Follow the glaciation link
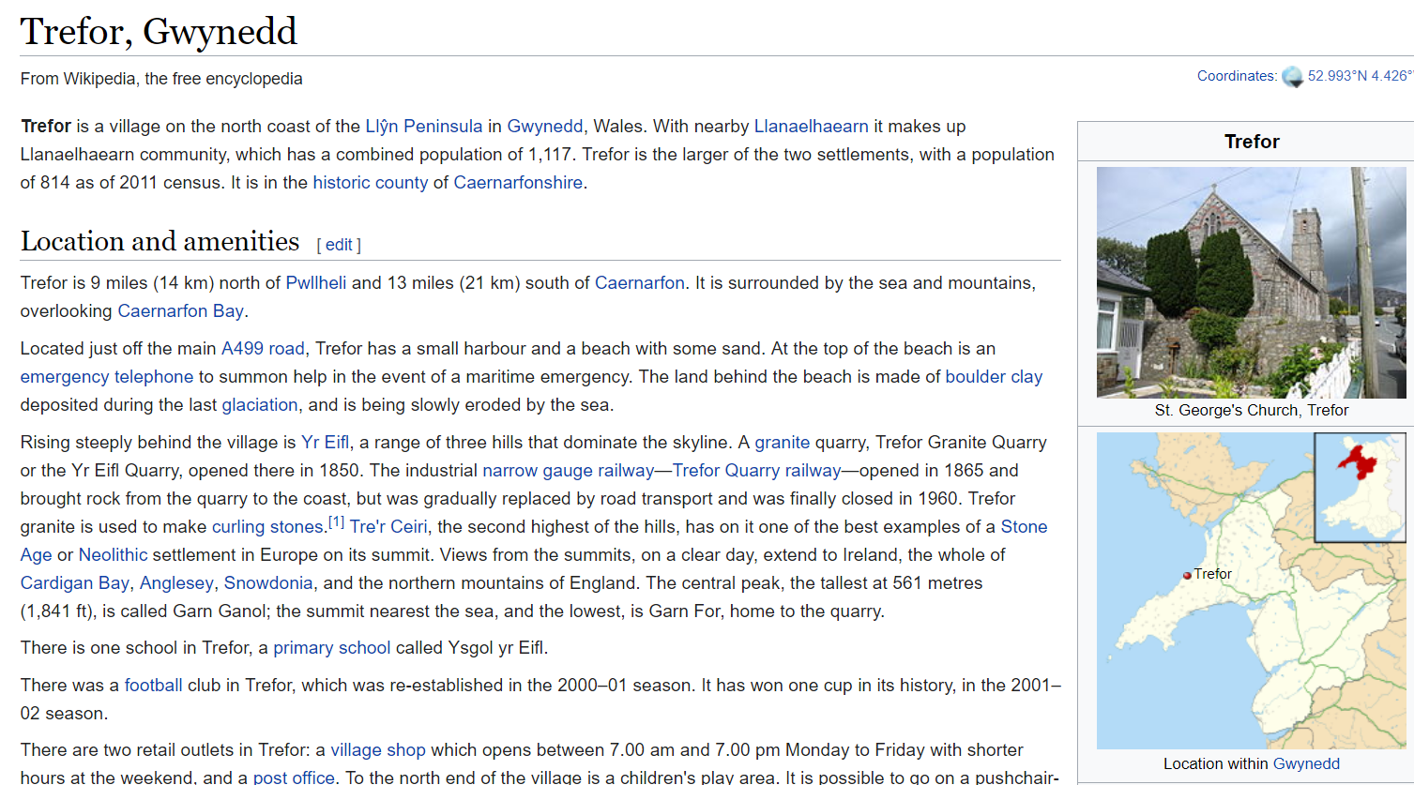The image size is (1414, 785). pos(260,405)
